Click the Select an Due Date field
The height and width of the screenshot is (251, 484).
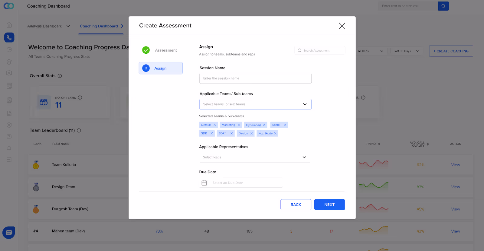pyautogui.click(x=241, y=183)
